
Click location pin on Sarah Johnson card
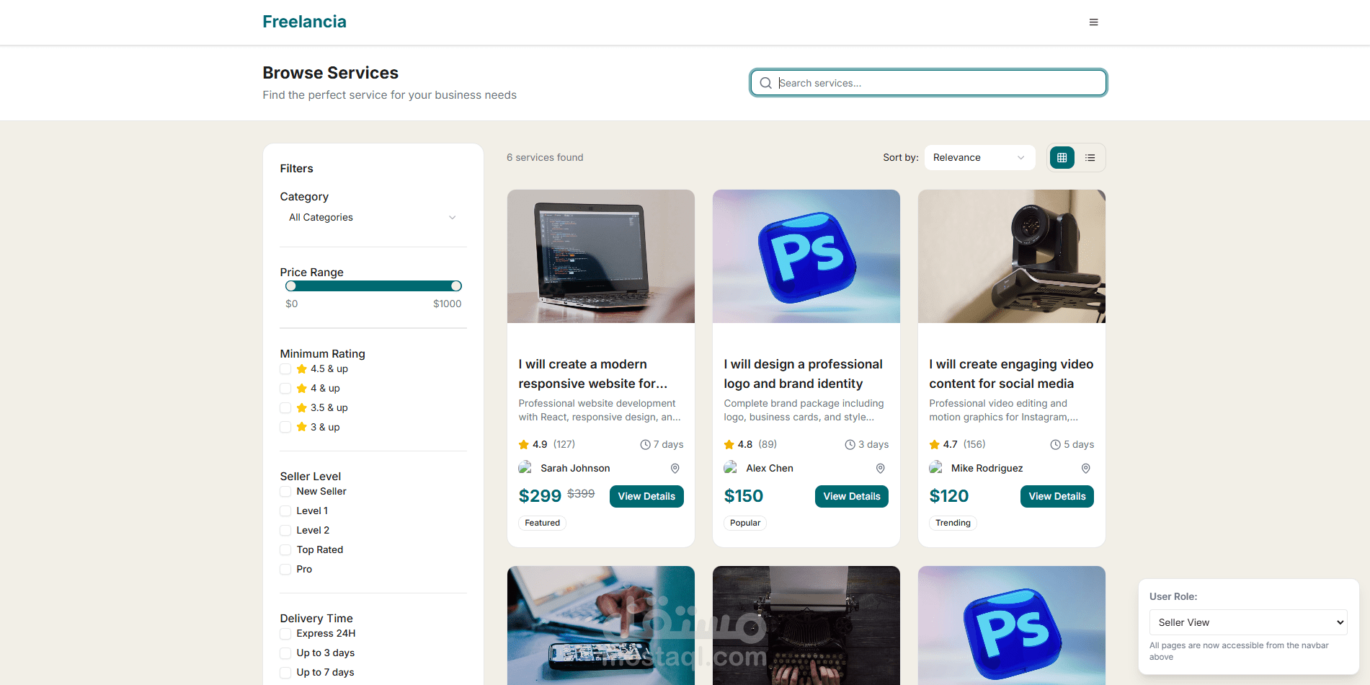pos(675,468)
